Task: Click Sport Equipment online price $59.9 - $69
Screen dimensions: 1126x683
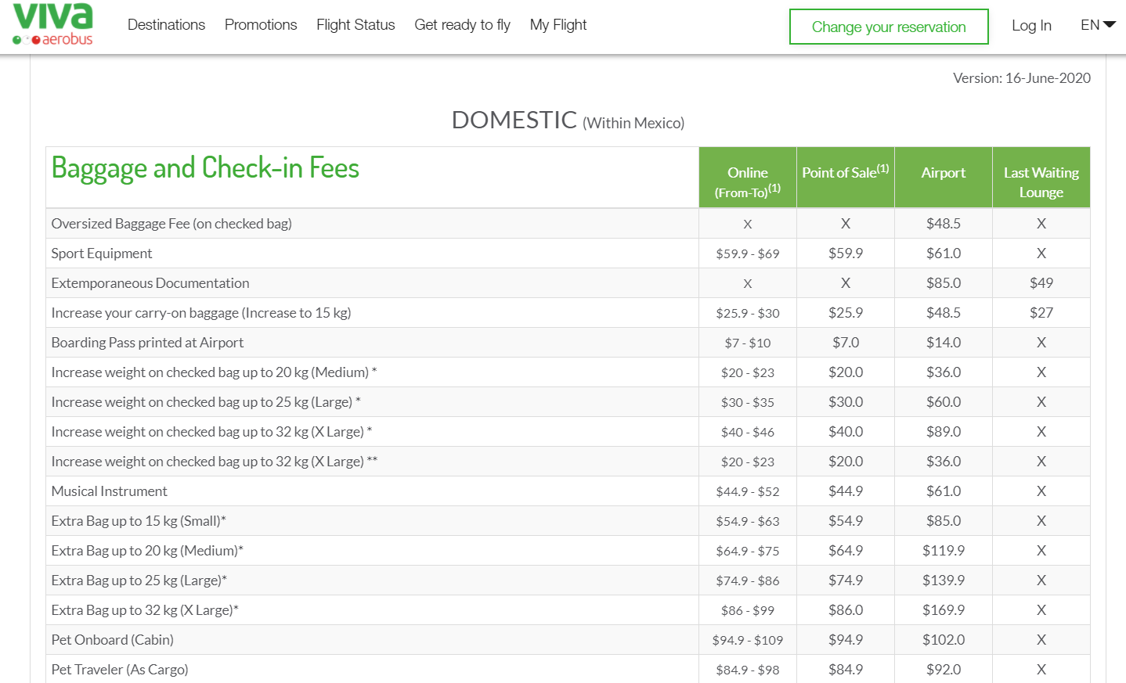Action: click(x=748, y=253)
